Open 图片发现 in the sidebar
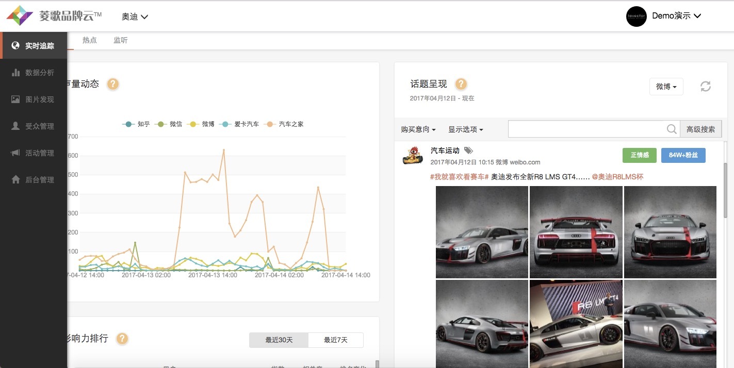The width and height of the screenshot is (734, 368). point(34,99)
